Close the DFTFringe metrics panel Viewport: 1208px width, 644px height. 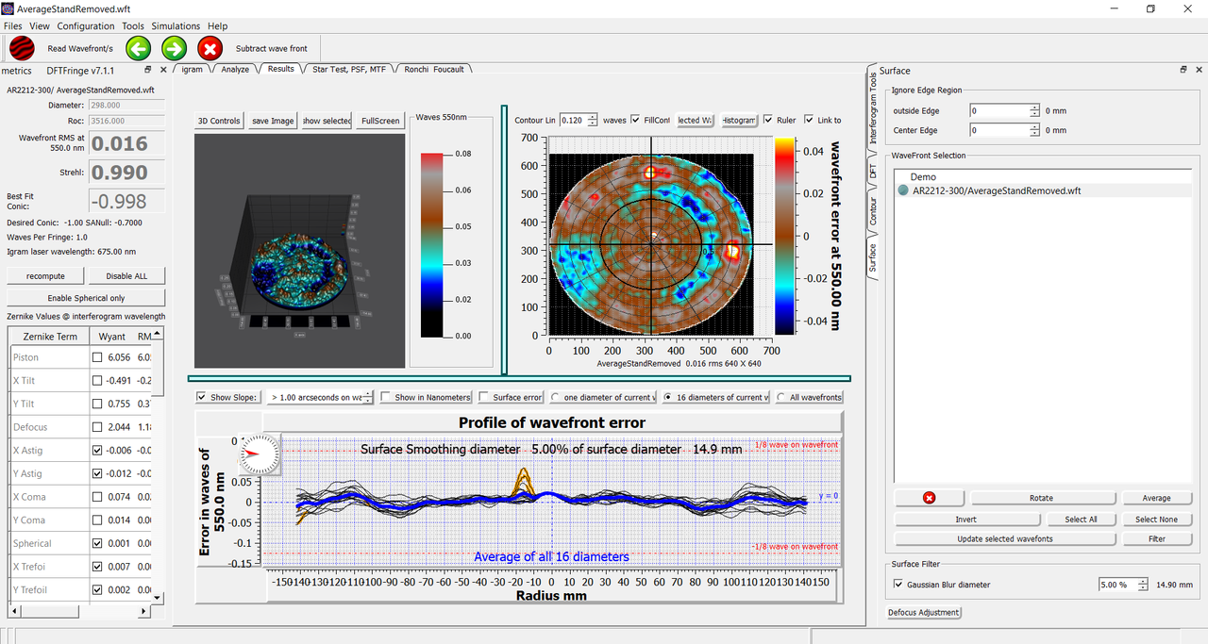[163, 70]
